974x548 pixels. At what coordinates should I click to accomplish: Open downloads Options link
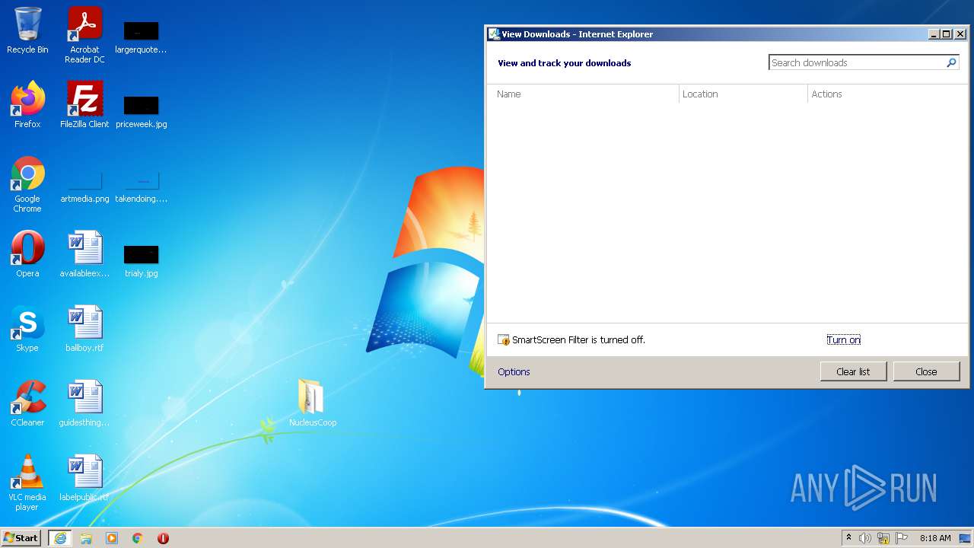[x=514, y=372]
